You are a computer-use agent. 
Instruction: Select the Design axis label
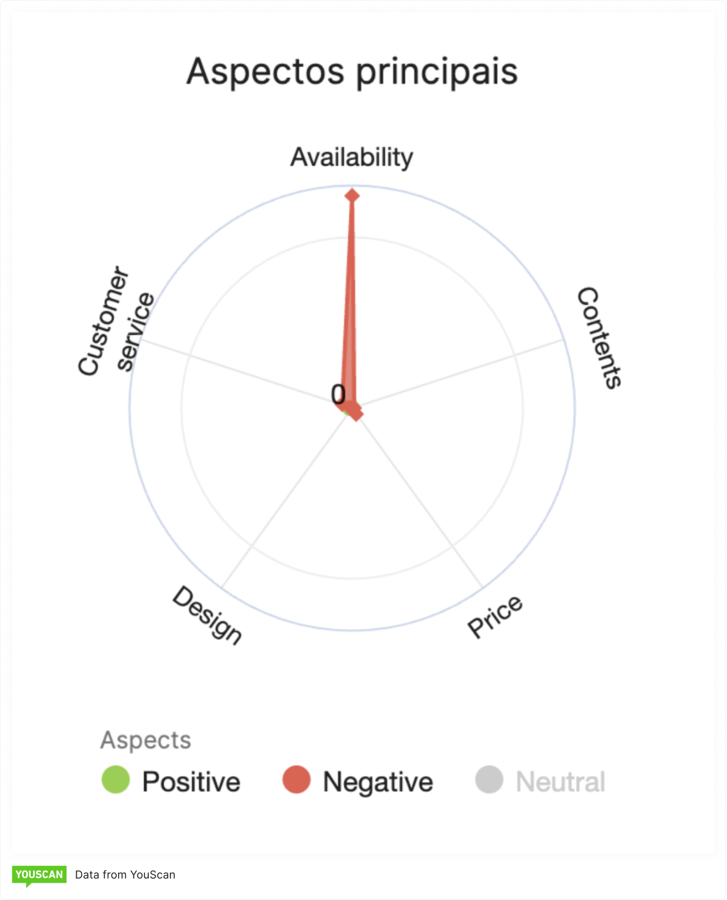click(x=207, y=615)
